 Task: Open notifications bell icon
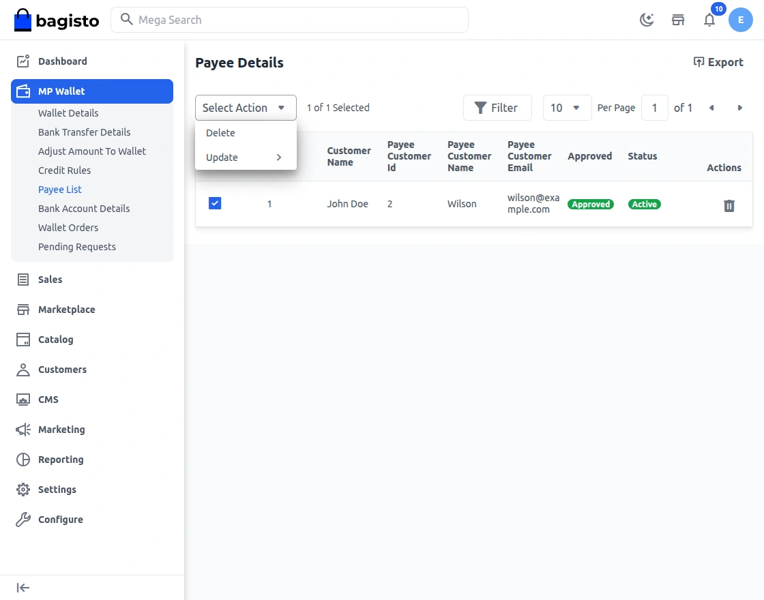(709, 20)
